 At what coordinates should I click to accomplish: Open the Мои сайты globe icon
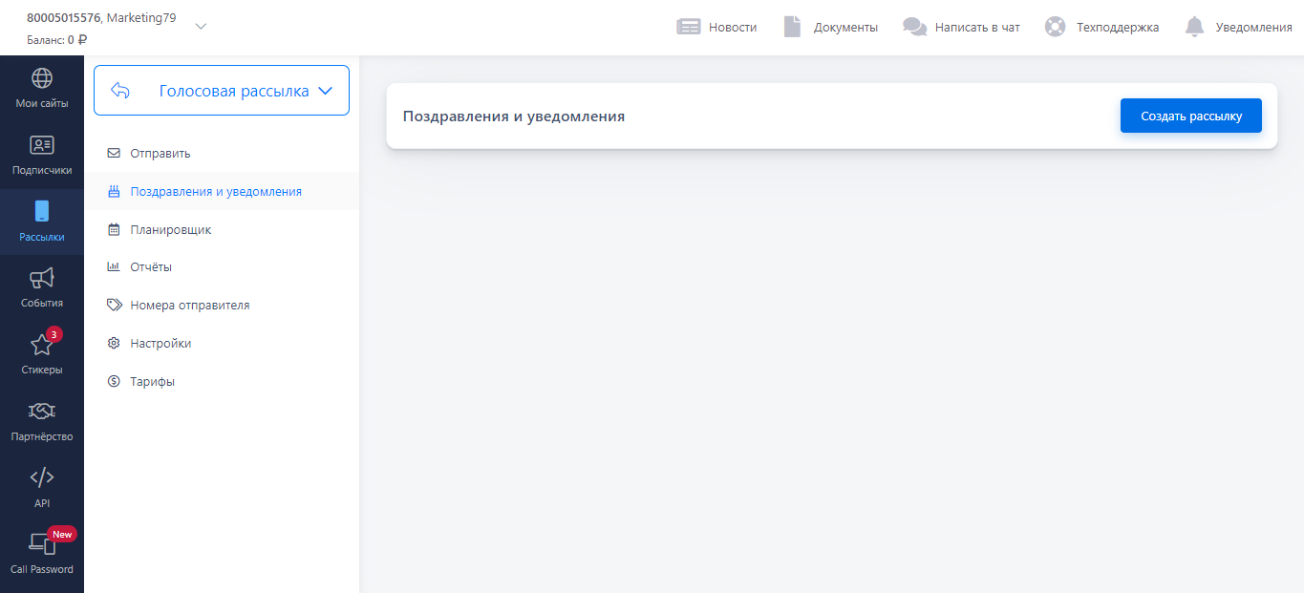coord(42,78)
